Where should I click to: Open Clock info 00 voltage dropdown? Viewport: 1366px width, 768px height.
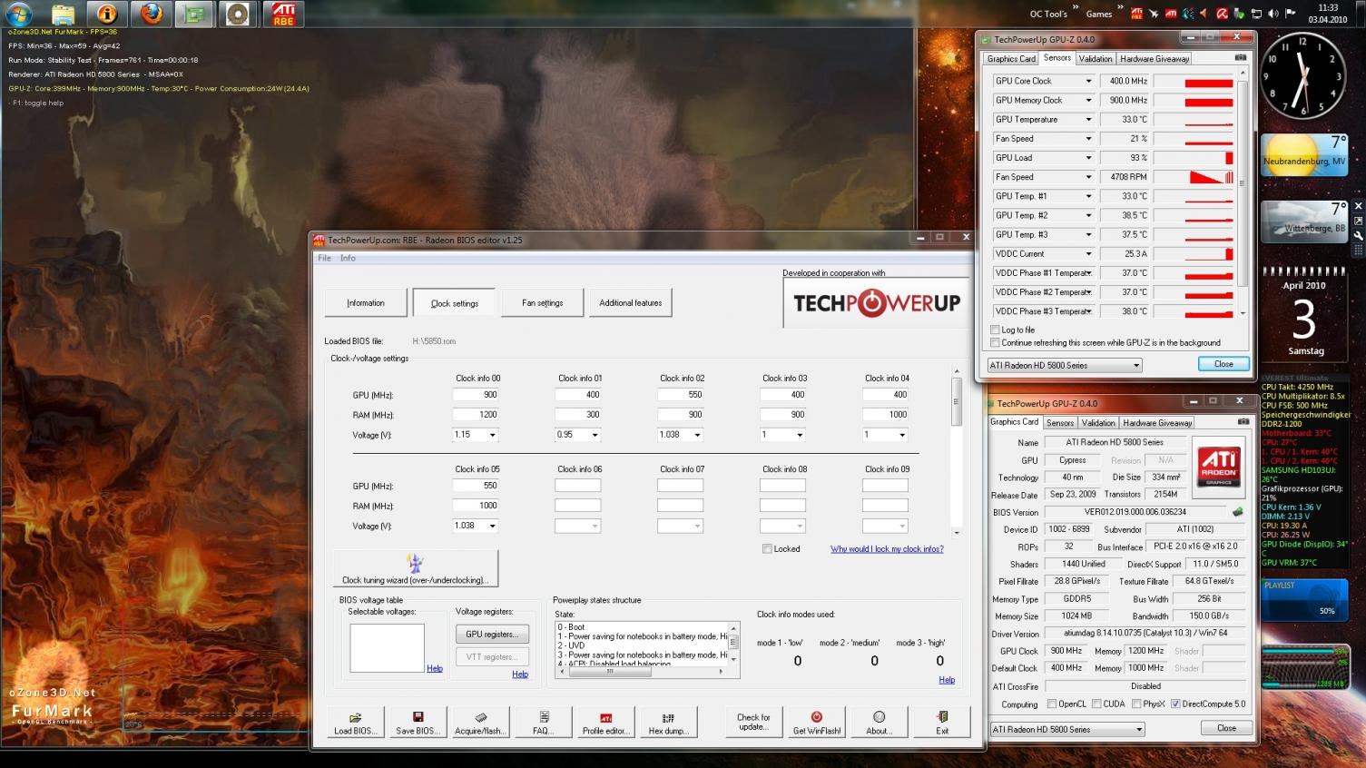click(x=493, y=435)
